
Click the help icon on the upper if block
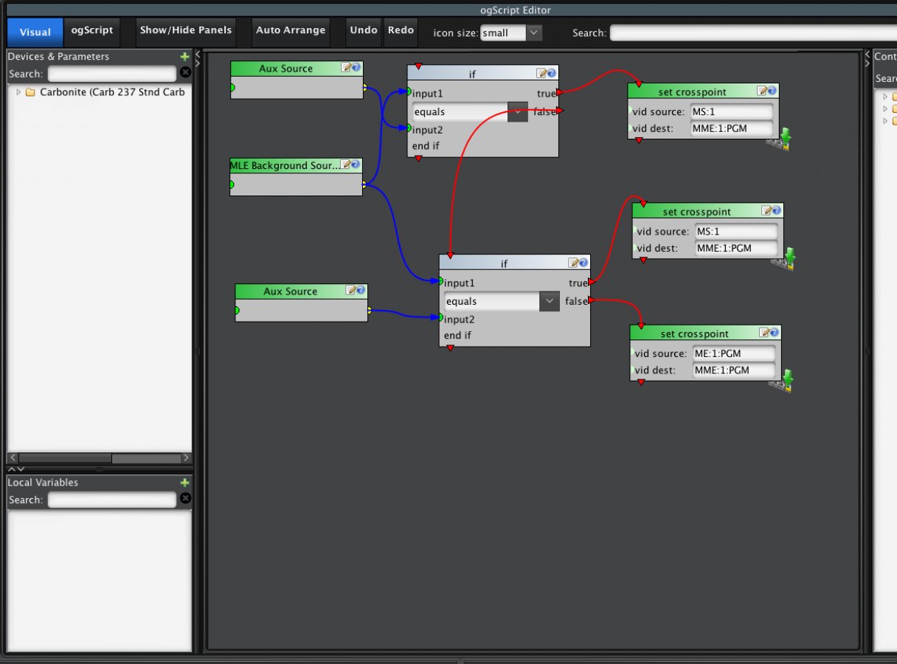pos(551,72)
